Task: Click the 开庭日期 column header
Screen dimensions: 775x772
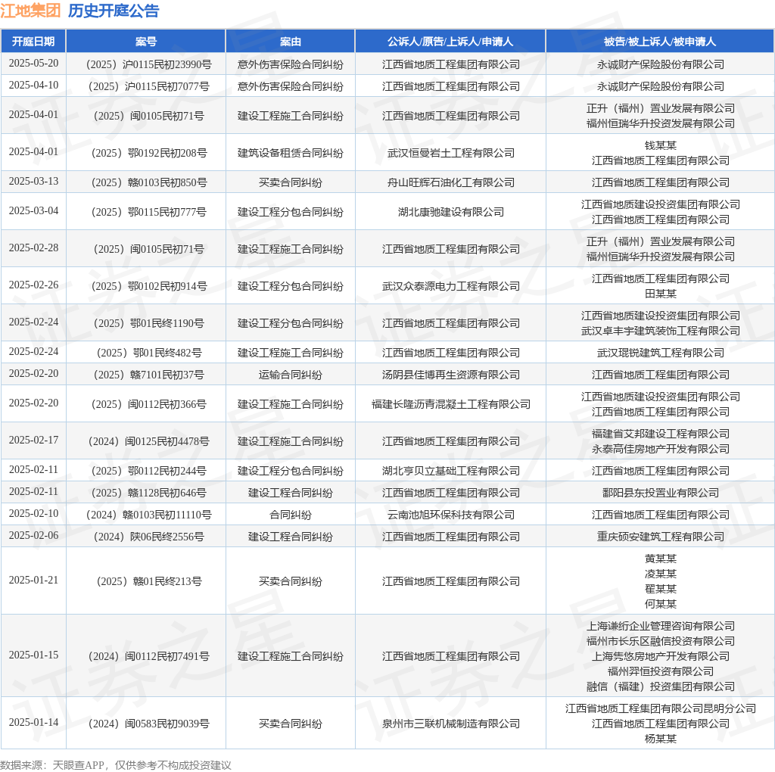Action: pyautogui.click(x=33, y=42)
